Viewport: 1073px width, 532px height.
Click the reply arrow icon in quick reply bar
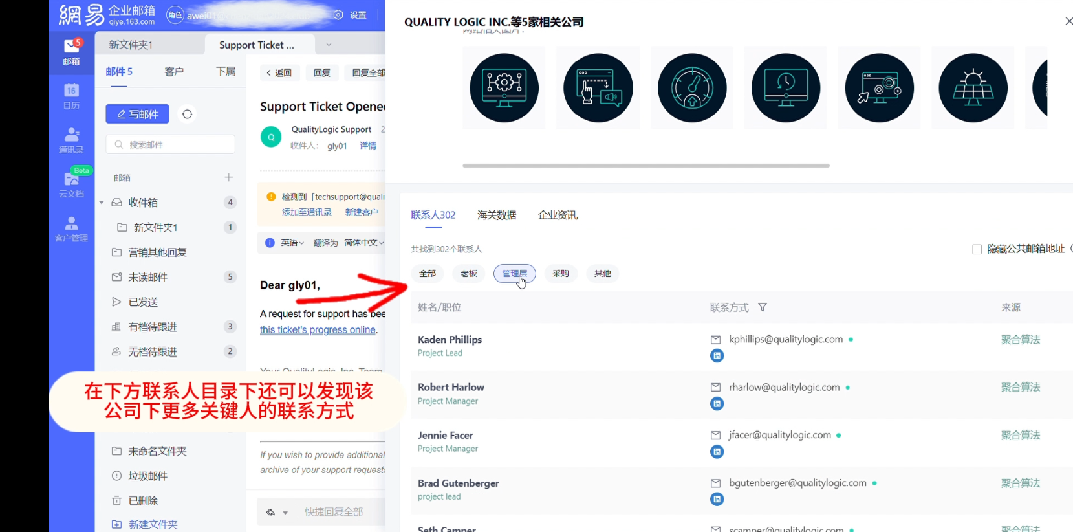click(x=270, y=513)
